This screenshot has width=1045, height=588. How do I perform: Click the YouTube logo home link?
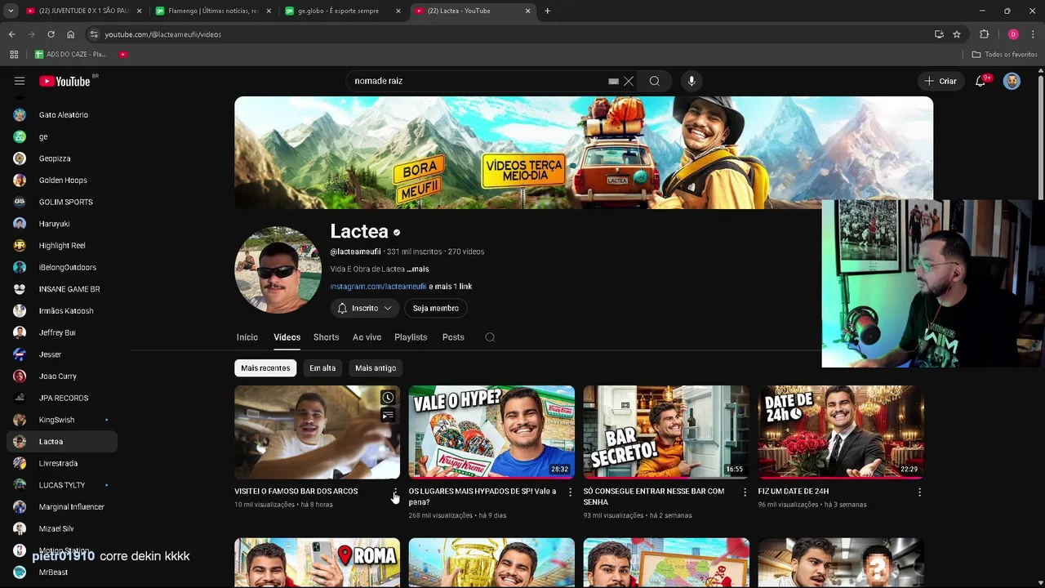click(65, 81)
